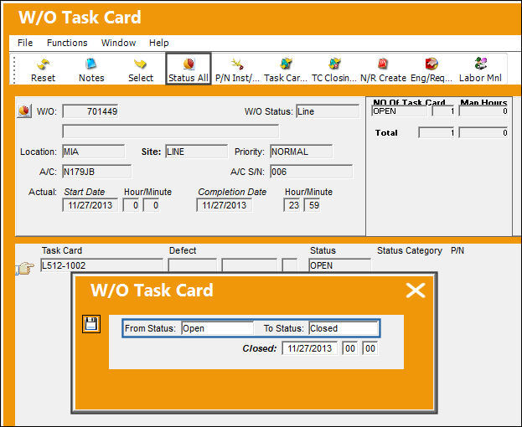Click the Task Card field L512-1002
The height and width of the screenshot is (427, 522).
(102, 265)
